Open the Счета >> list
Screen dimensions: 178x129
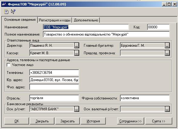[x=159, y=121]
